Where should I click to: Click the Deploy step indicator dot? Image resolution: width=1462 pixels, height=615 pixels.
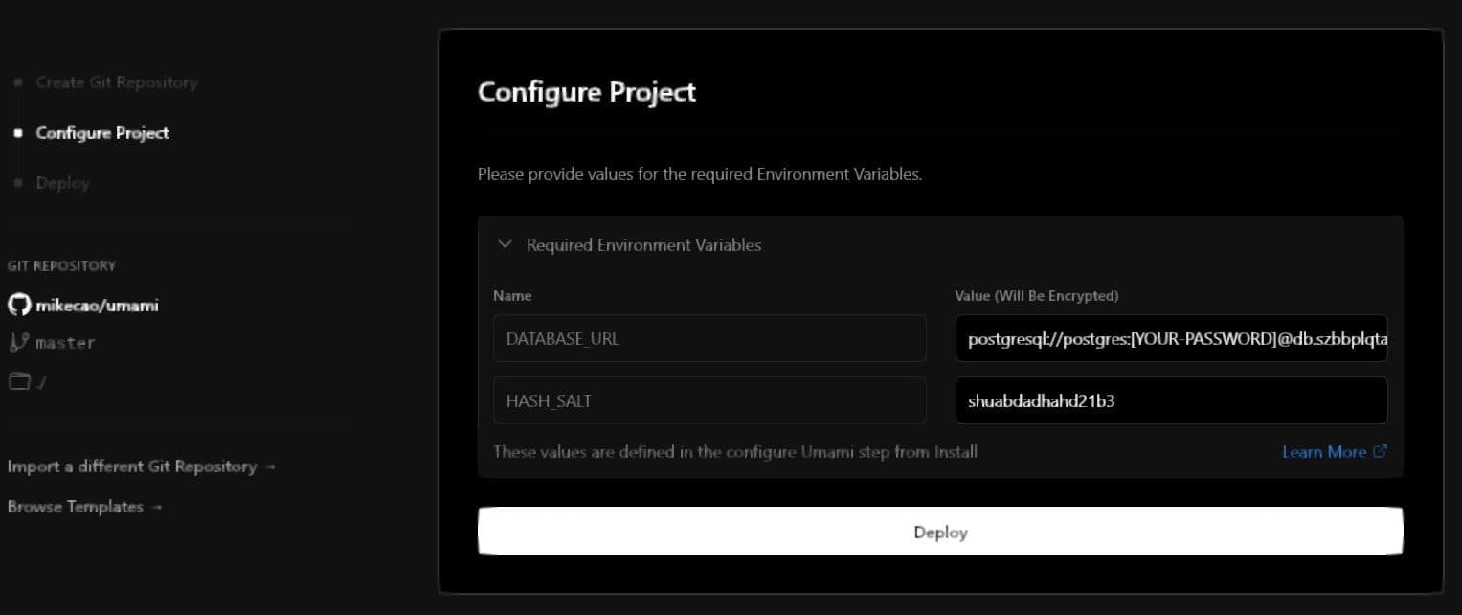pos(17,183)
